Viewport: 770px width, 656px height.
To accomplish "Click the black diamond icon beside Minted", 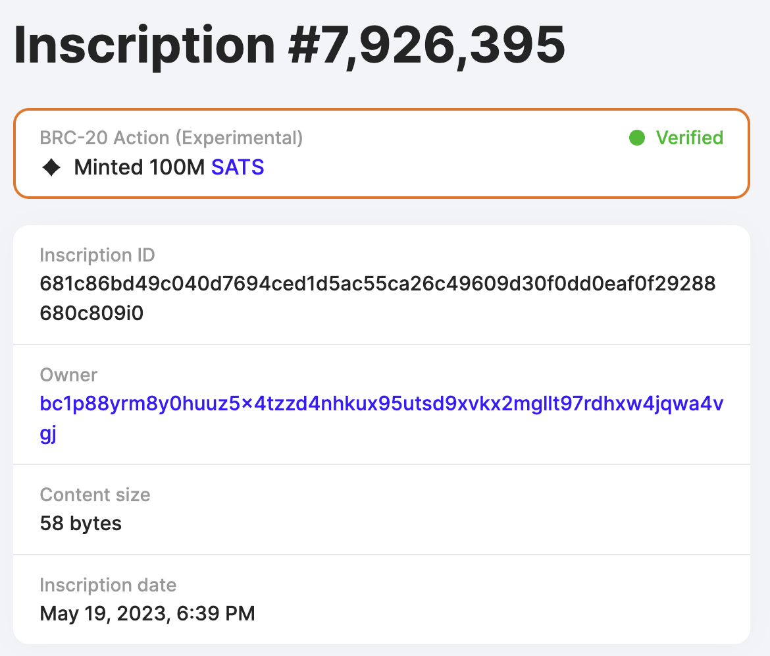I will tap(51, 167).
